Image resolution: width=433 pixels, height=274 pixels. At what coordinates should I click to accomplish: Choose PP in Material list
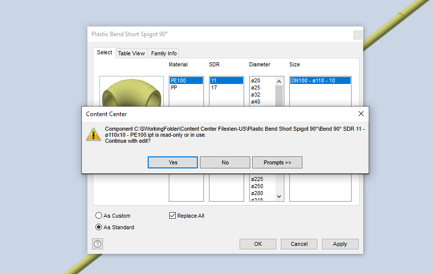pos(186,87)
